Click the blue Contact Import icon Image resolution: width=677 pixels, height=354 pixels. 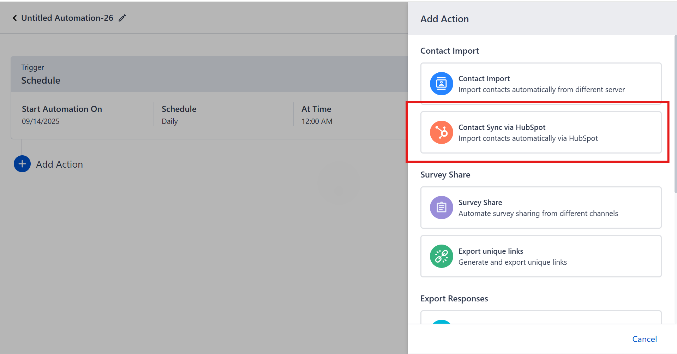[441, 84]
